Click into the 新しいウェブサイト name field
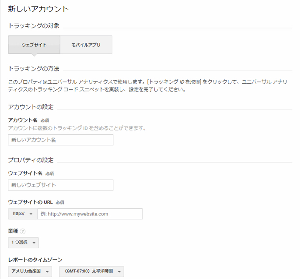 click(61, 185)
